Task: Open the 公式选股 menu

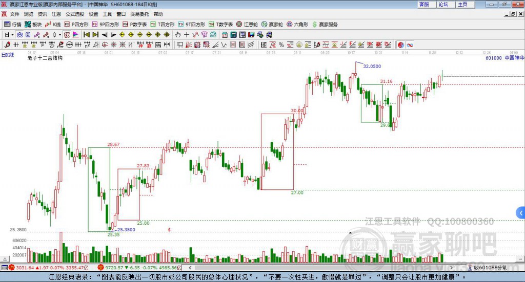Action: point(75,14)
